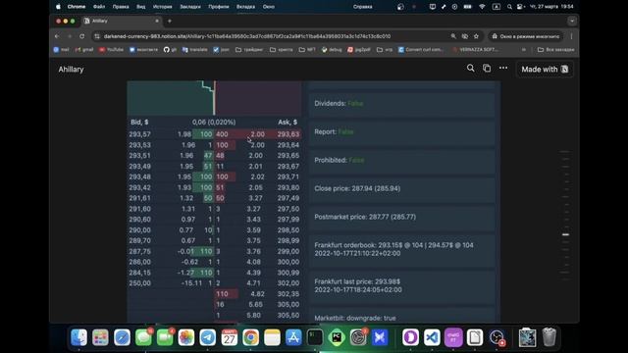628x353 pixels.
Task: Open the История menu
Action: (162, 7)
